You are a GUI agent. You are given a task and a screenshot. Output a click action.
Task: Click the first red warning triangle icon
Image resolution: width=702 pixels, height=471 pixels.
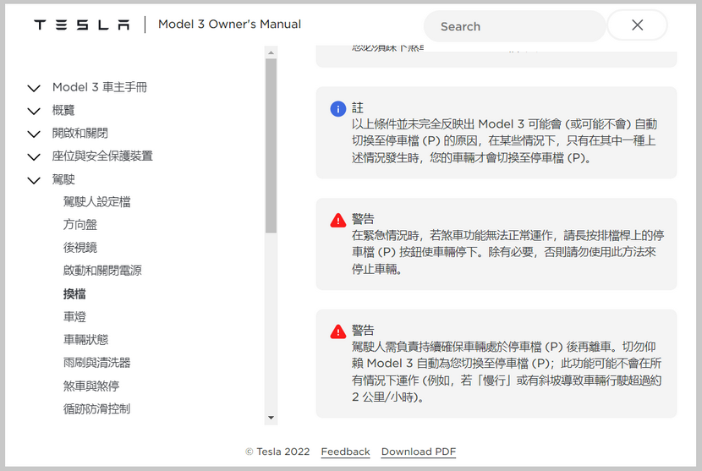(337, 221)
